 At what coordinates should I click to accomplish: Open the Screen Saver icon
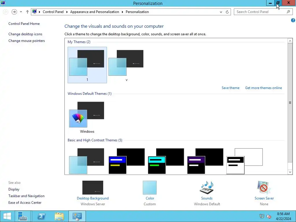click(264, 187)
